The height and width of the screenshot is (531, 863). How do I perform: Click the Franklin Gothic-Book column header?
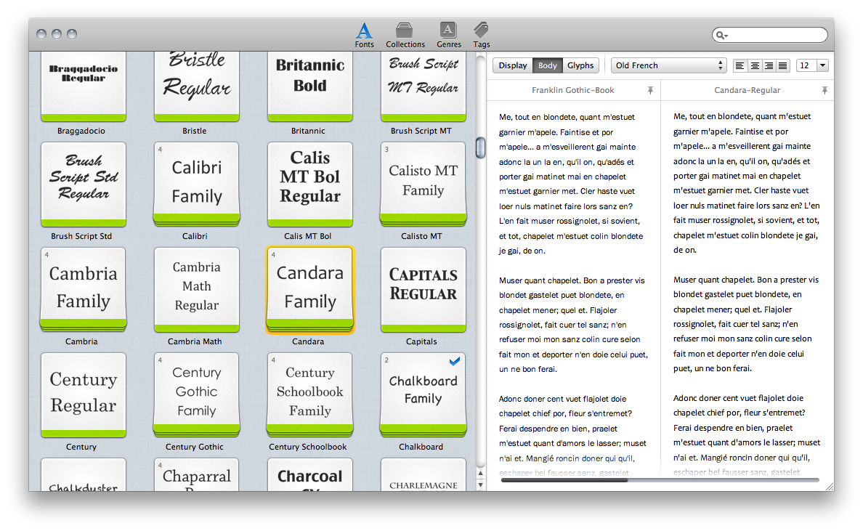[573, 90]
